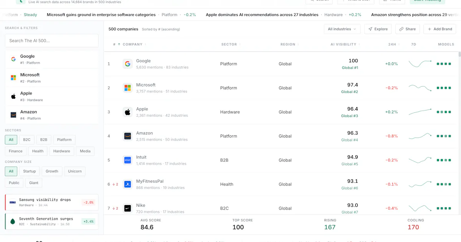Click the Microsoft logo in table row 2

click(x=128, y=88)
